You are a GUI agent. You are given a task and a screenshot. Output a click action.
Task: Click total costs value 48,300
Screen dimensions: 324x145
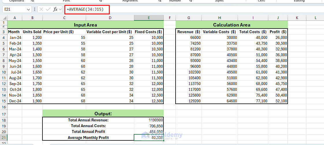(253, 49)
